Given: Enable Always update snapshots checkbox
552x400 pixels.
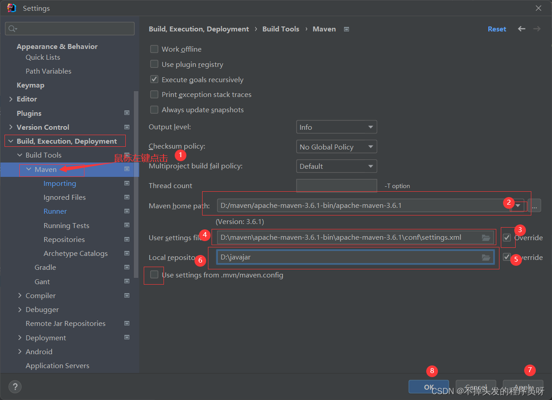Looking at the screenshot, I should [154, 110].
